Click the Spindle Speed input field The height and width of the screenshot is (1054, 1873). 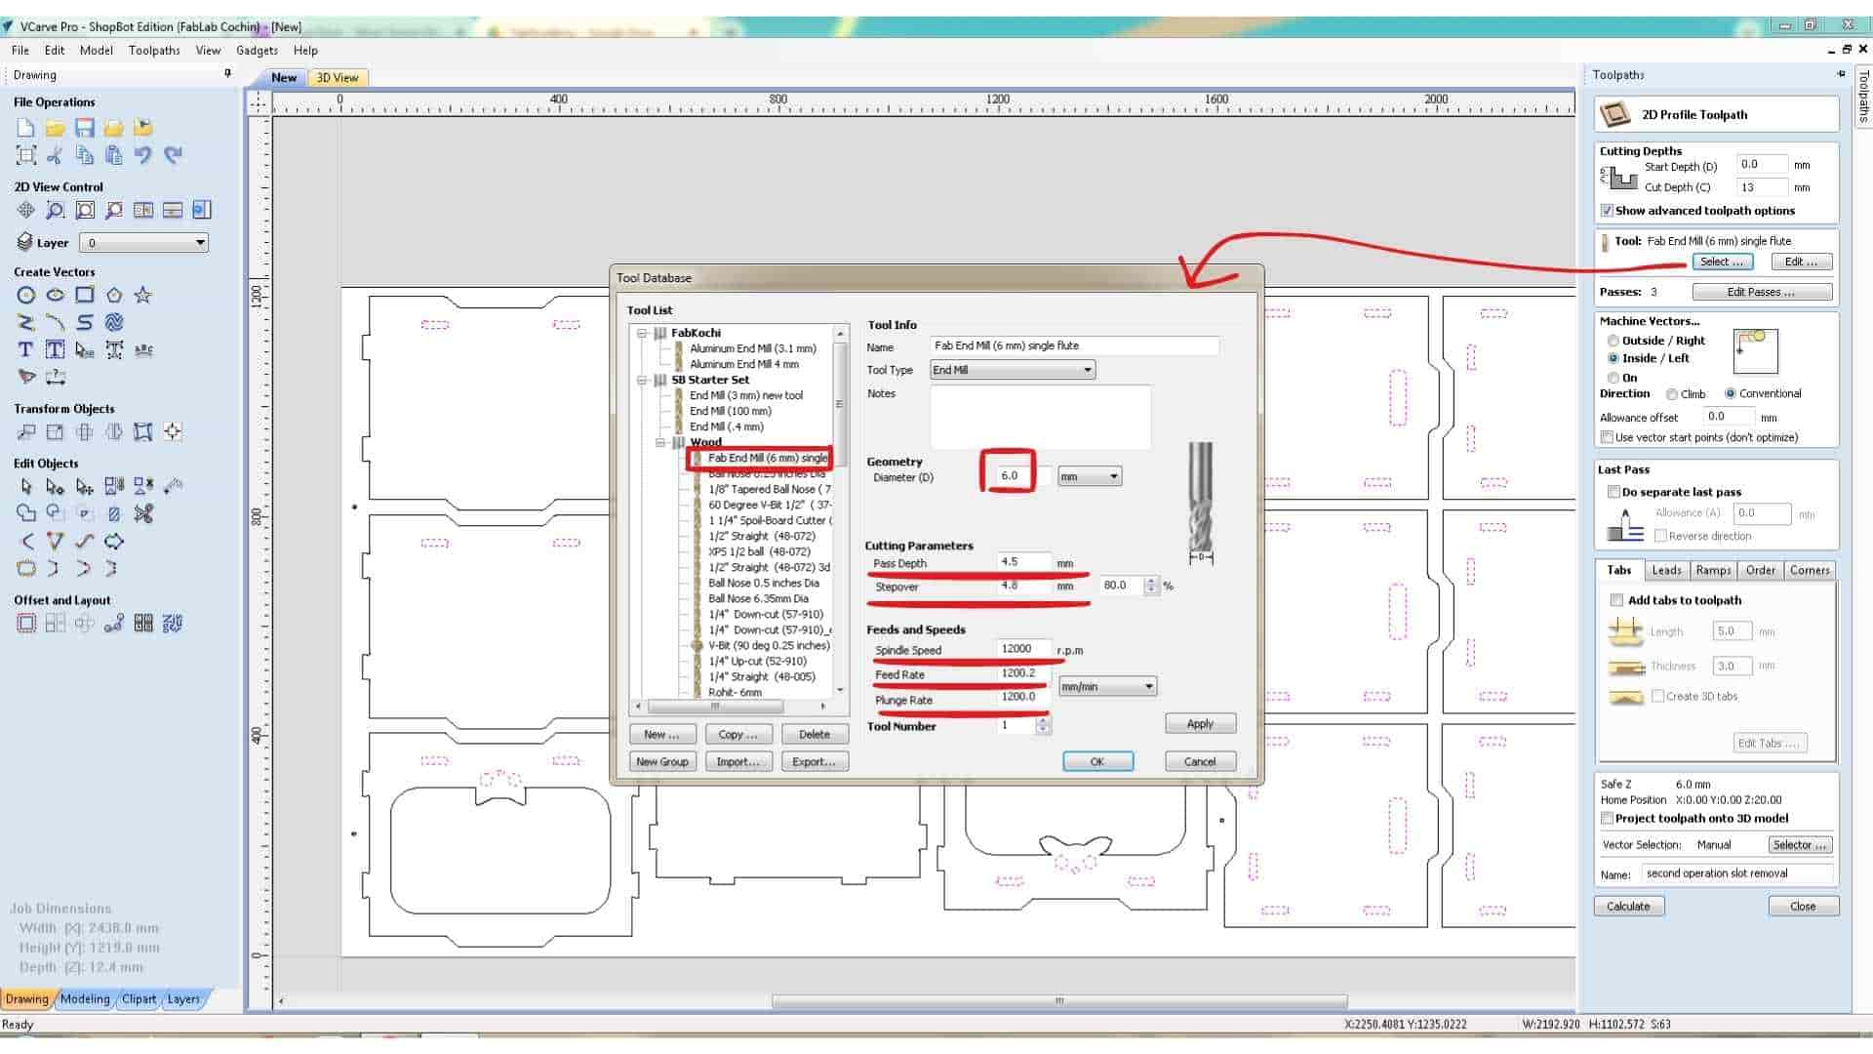coord(1022,649)
